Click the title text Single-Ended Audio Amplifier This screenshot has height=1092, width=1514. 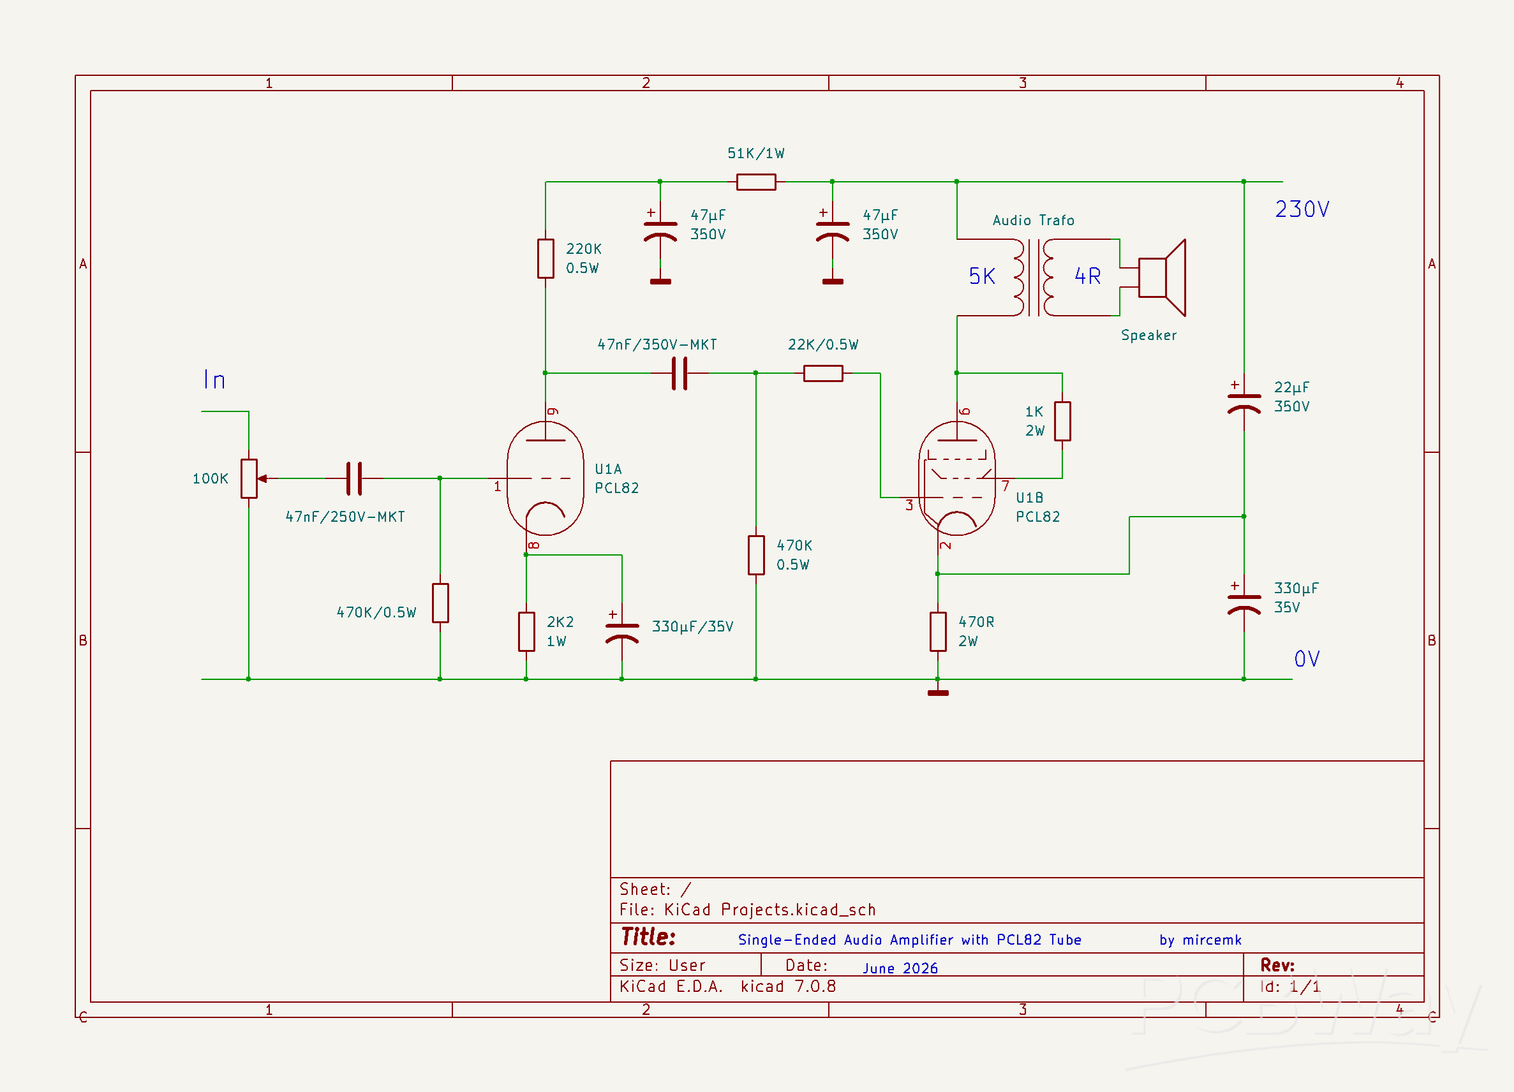[909, 940]
